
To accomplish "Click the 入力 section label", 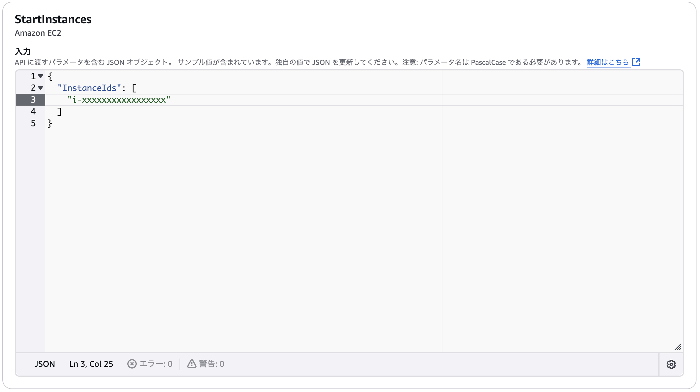I will [x=23, y=52].
